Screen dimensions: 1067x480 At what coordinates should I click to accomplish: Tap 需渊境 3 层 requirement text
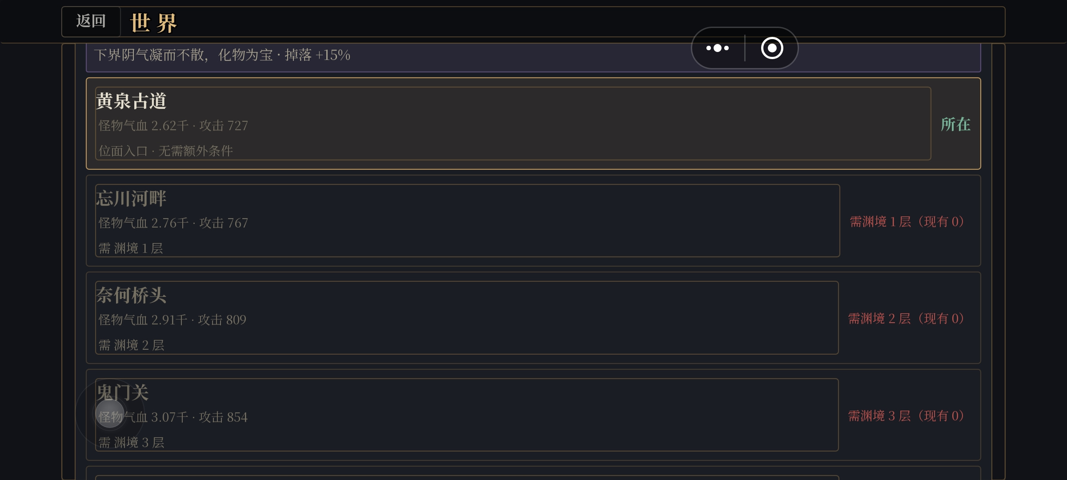click(906, 416)
